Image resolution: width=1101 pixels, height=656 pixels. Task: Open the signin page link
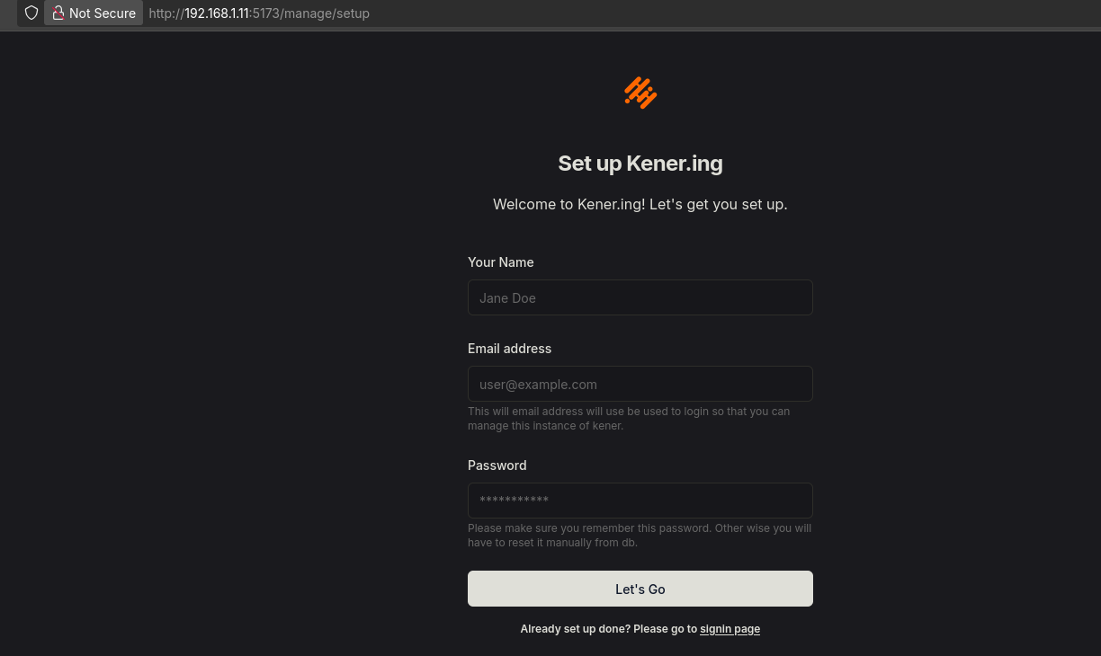730,629
